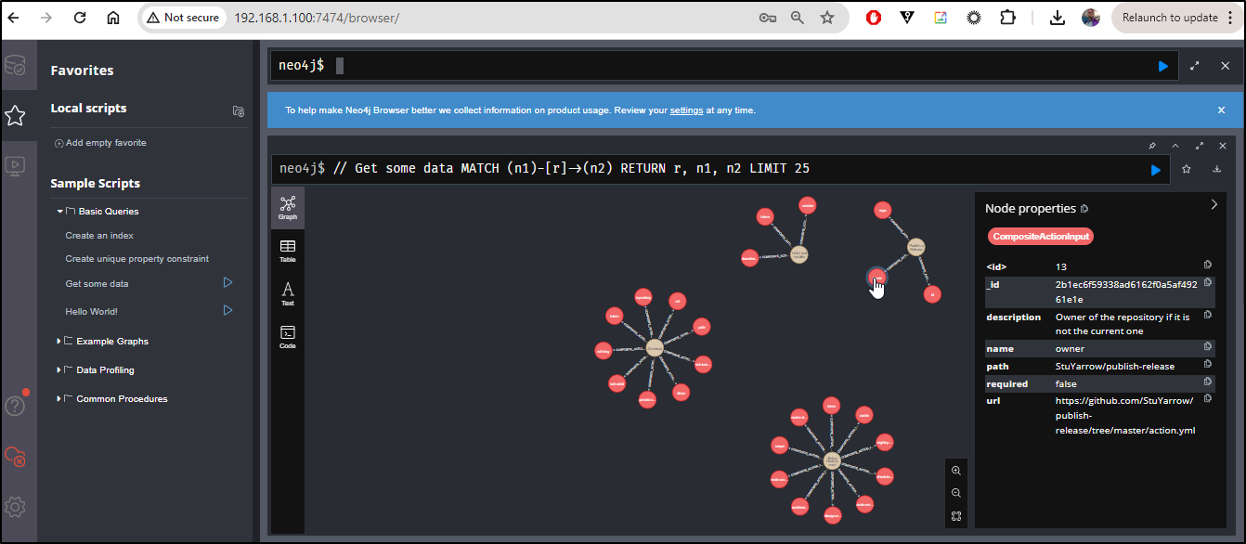Image resolution: width=1246 pixels, height=544 pixels.
Task: Run the query in the top editor
Action: [1163, 66]
